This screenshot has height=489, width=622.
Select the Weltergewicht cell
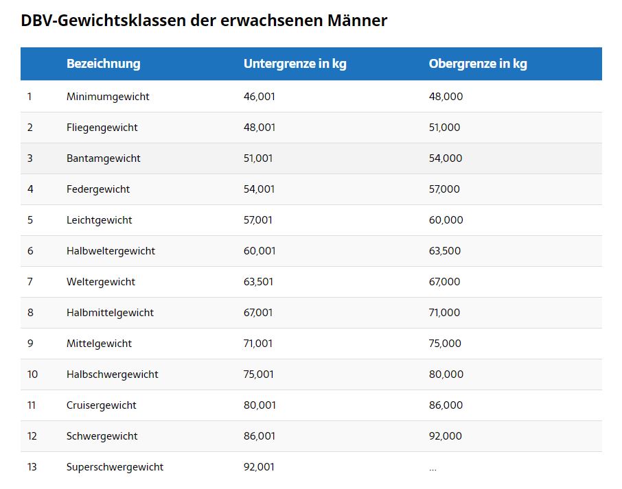pyautogui.click(x=101, y=282)
